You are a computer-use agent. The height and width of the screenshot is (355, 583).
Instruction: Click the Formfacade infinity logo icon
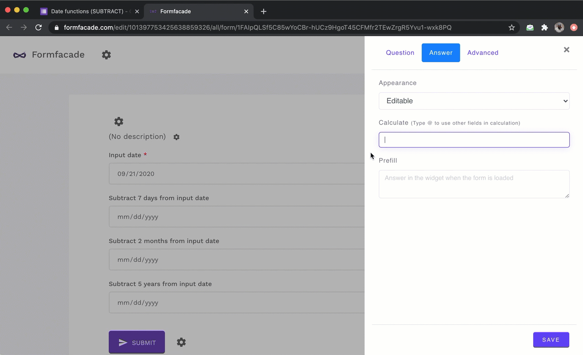coord(20,55)
